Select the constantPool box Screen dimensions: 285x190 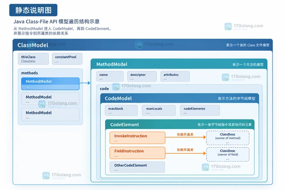pyautogui.click(x=67, y=59)
